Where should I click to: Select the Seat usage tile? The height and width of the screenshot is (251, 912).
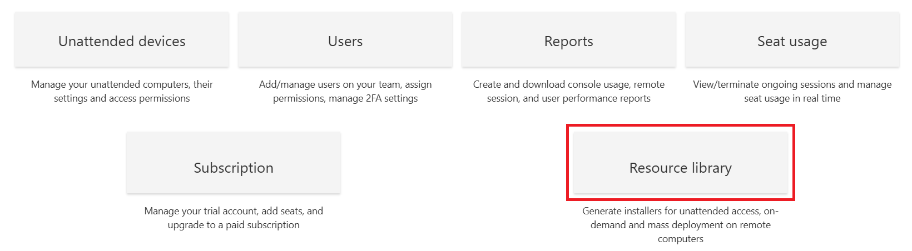coord(792,41)
